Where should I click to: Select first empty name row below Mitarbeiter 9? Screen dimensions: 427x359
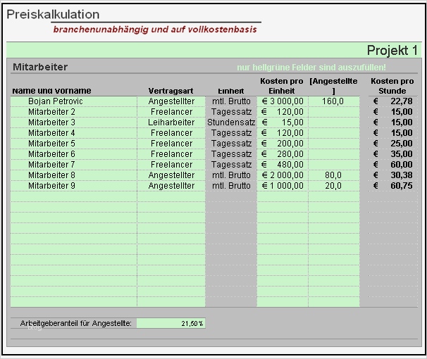click(x=74, y=196)
